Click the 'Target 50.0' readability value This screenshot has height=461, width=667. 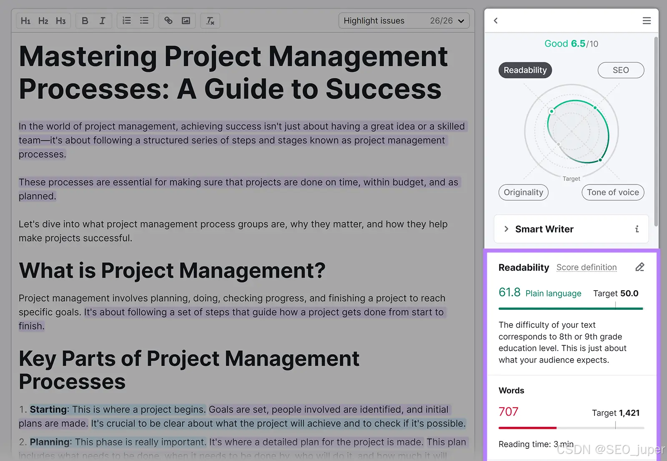pos(616,293)
